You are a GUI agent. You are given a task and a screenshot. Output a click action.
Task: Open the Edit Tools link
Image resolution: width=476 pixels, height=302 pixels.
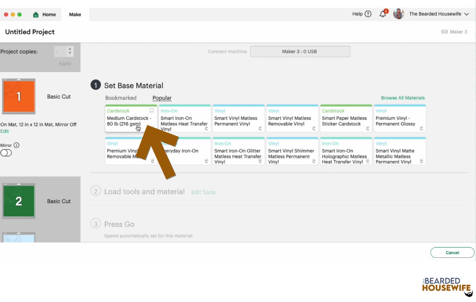(x=203, y=192)
